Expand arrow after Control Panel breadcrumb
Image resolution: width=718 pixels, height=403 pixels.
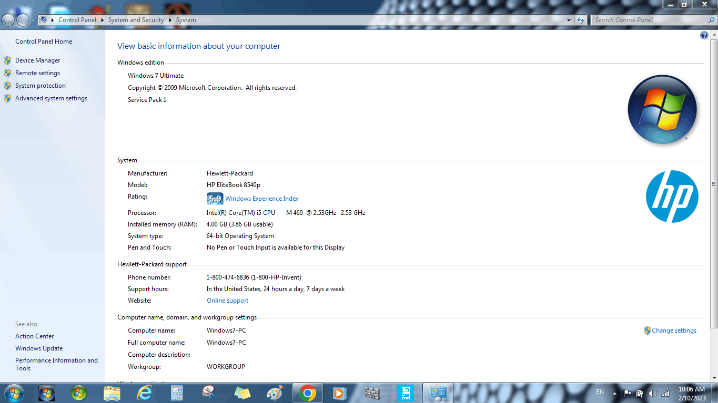pyautogui.click(x=102, y=20)
